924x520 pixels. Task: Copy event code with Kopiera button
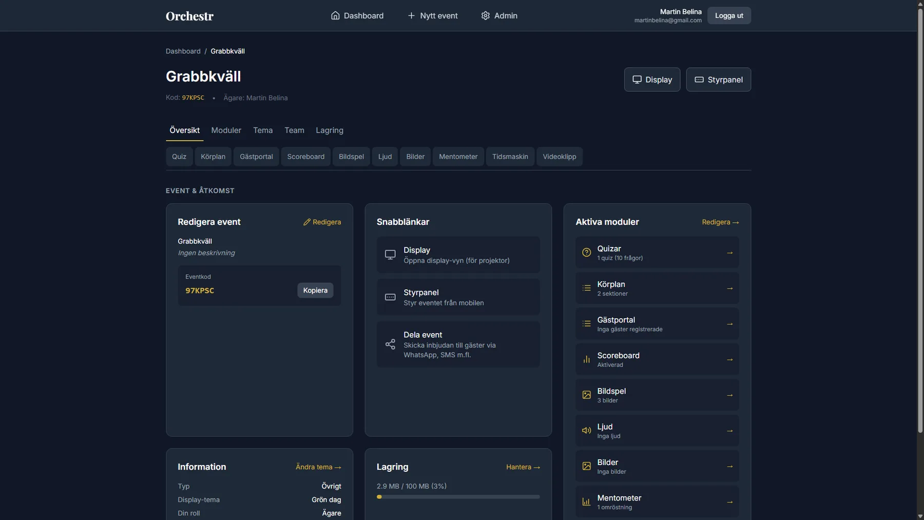click(315, 291)
